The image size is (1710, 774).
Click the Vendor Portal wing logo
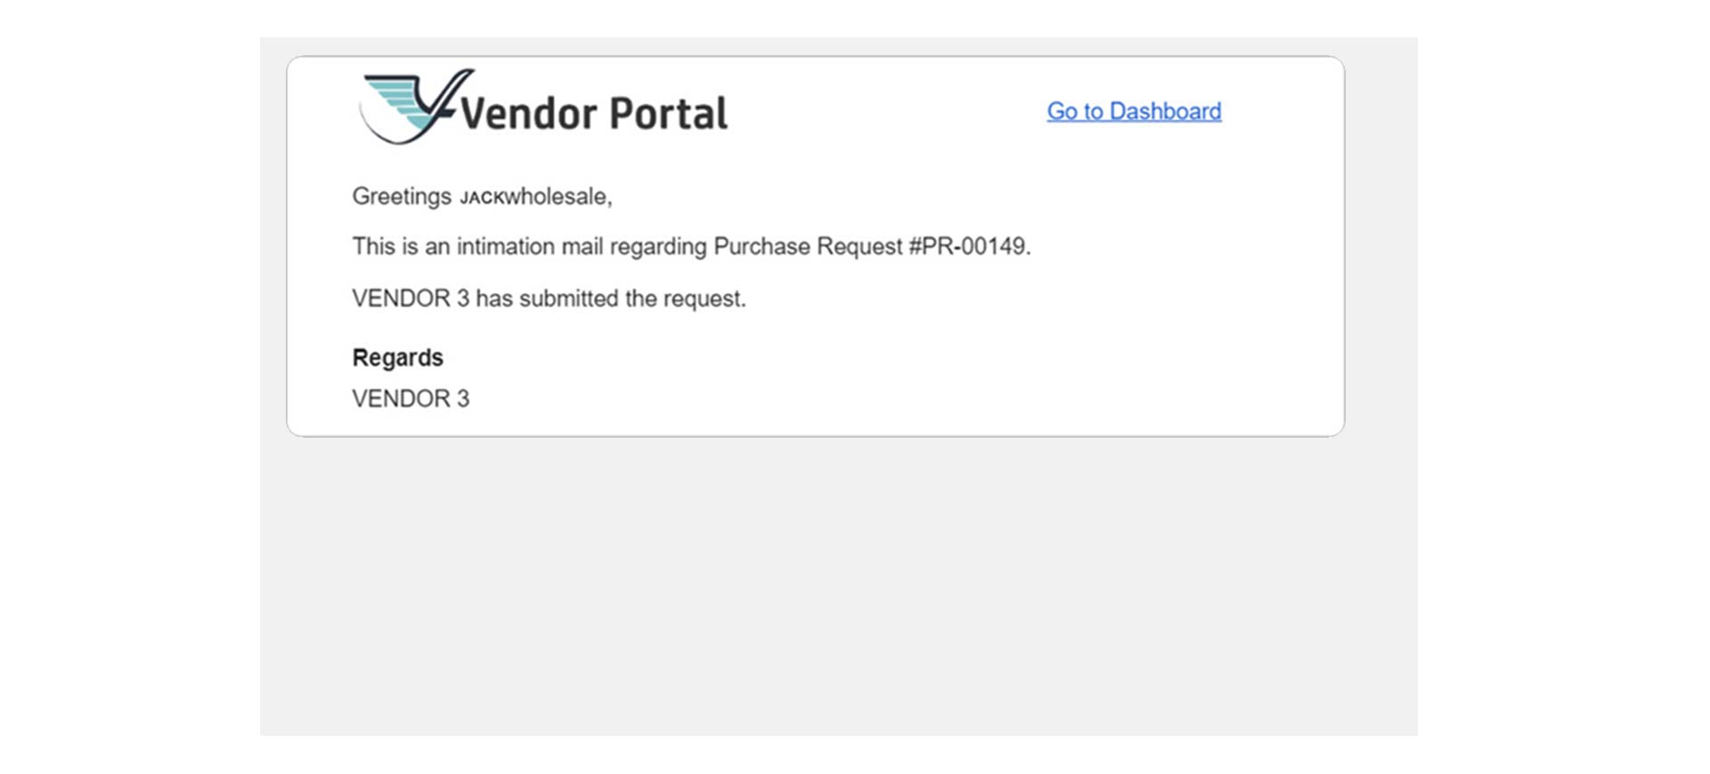tap(417, 107)
